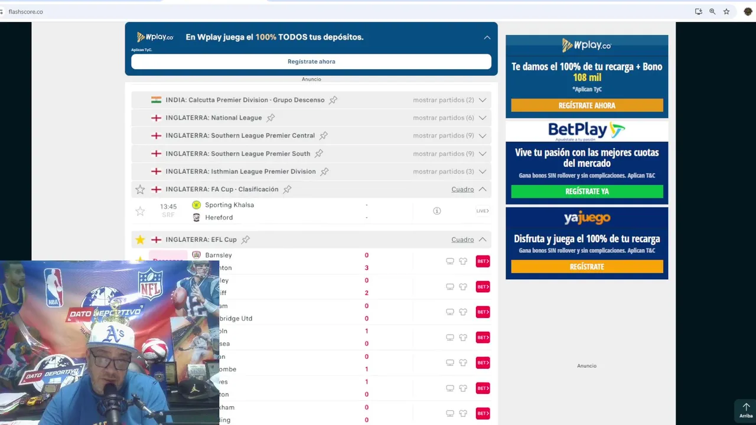Click browser install app icon in address bar
756x425 pixels.
click(x=699, y=11)
